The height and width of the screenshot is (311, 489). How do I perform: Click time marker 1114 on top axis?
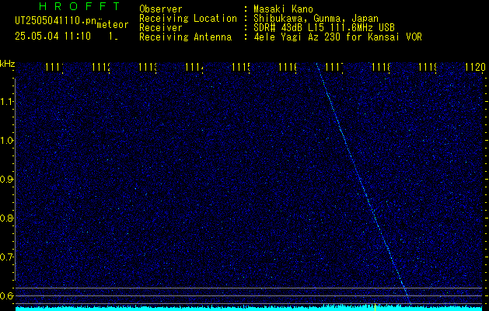[194, 67]
